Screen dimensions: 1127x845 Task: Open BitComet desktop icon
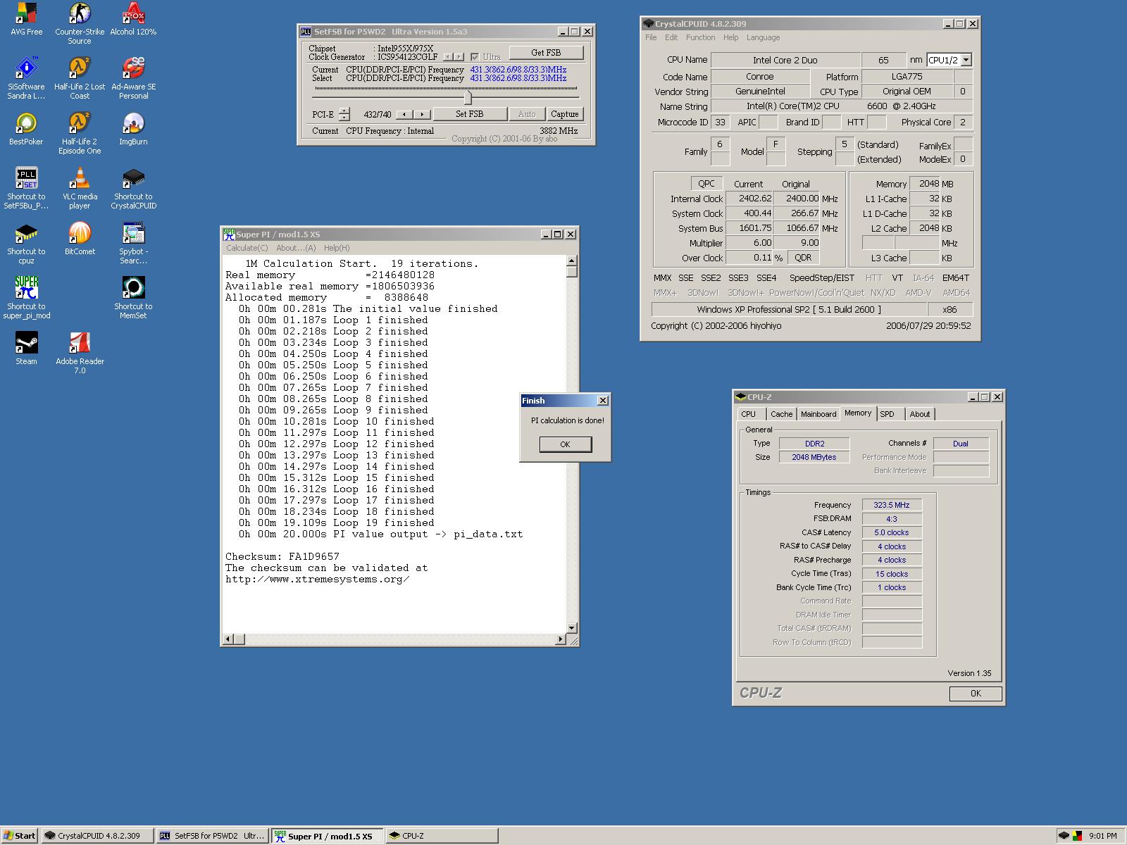click(x=80, y=239)
